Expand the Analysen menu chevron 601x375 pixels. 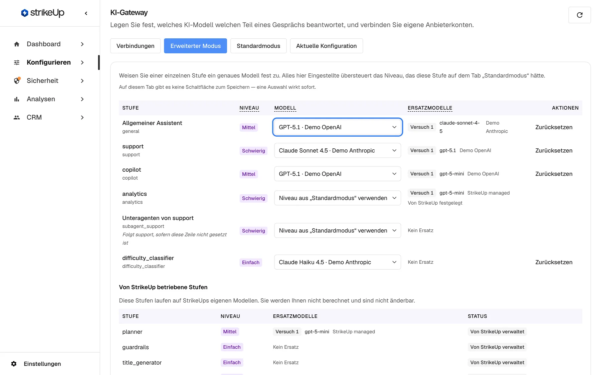coord(82,99)
